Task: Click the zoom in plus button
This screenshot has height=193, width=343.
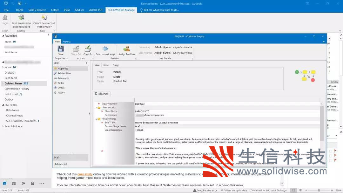Action: pyautogui.click(x=332, y=190)
